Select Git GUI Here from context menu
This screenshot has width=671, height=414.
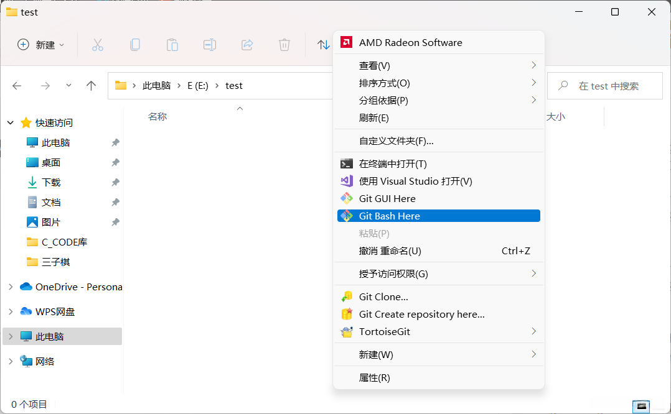[x=387, y=198]
